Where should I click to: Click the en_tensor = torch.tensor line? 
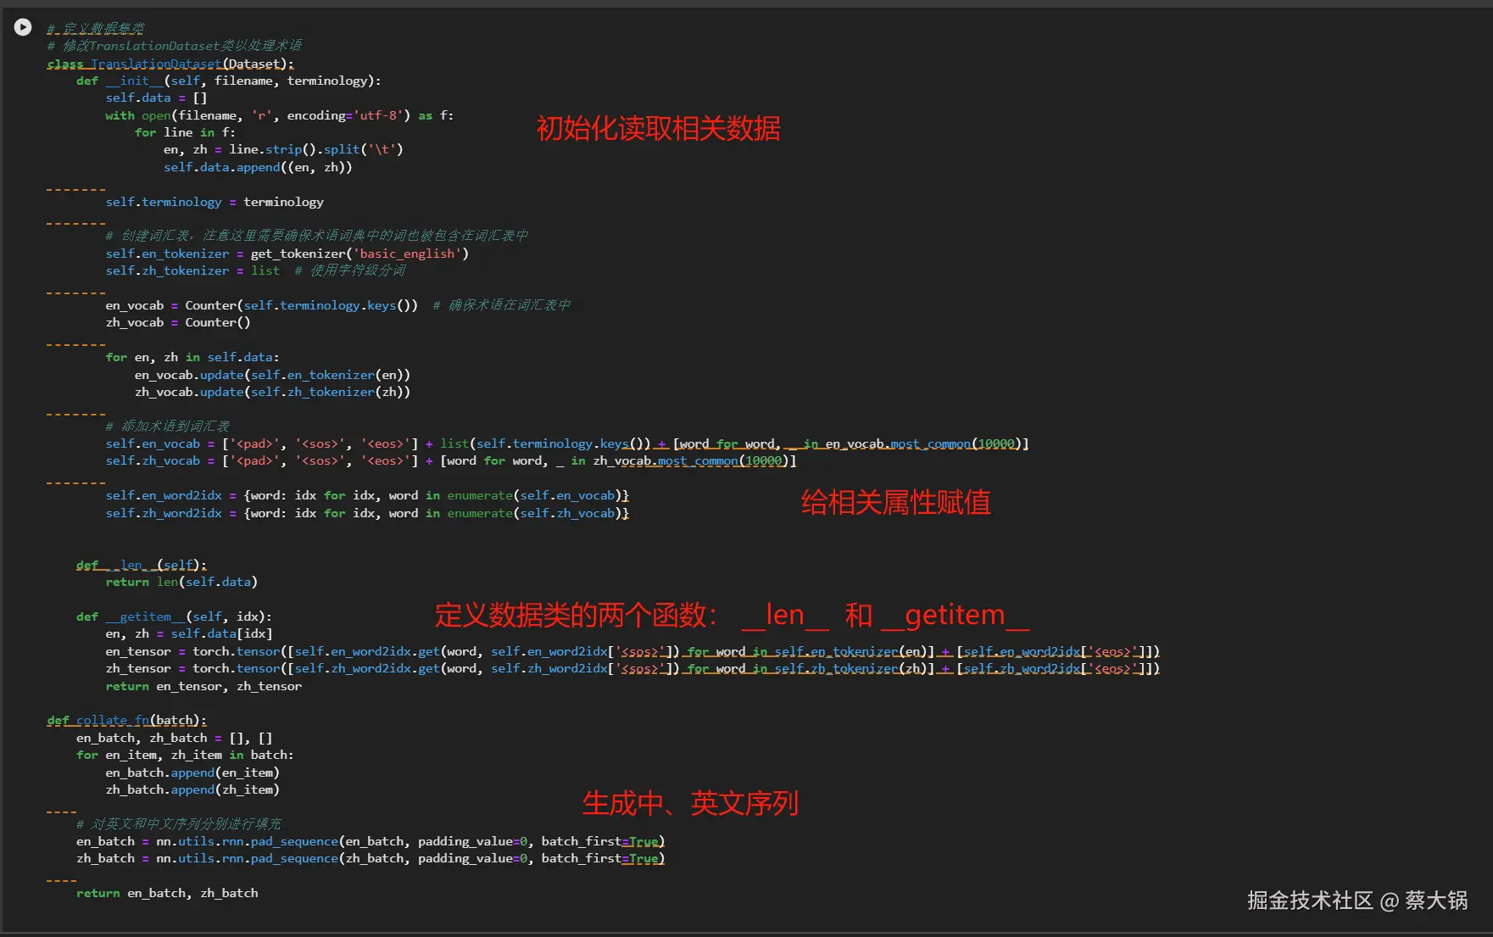[x=632, y=651]
